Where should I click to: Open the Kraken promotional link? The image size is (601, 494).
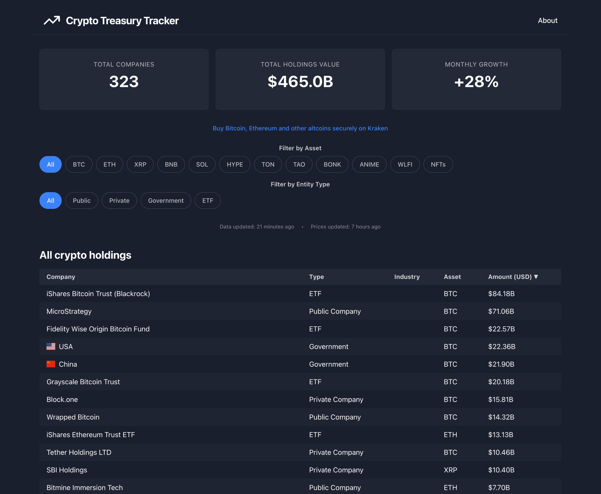coord(300,128)
